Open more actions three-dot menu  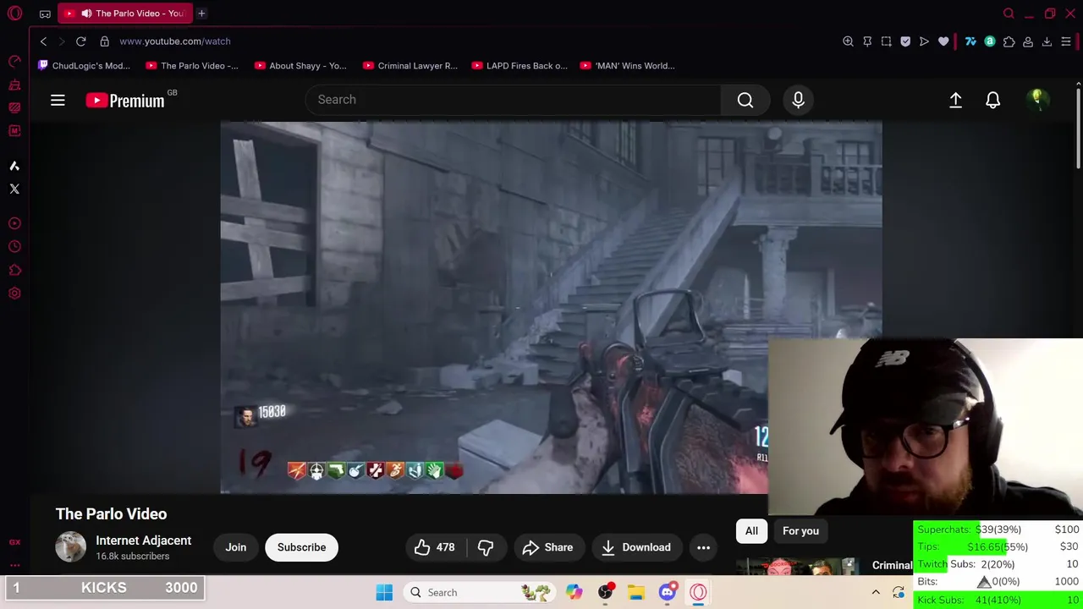pos(703,547)
